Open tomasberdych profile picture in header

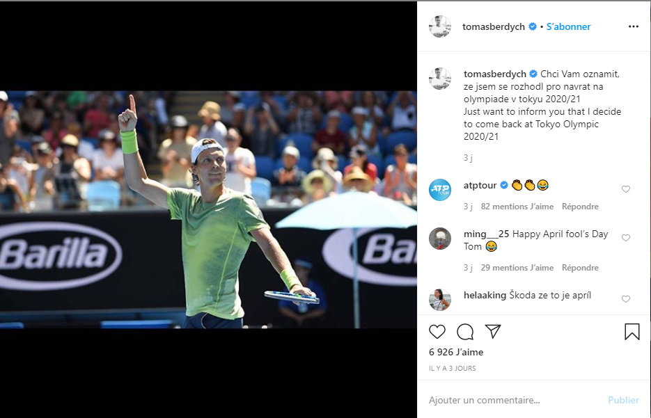point(439,26)
